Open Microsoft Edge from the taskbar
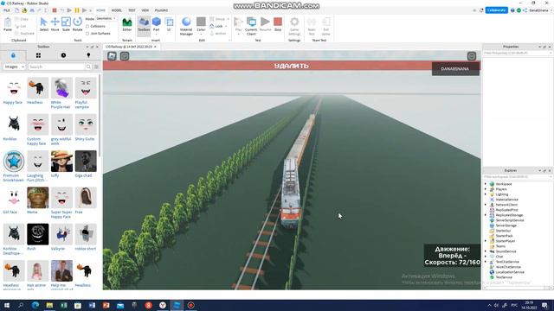 tap(35, 305)
